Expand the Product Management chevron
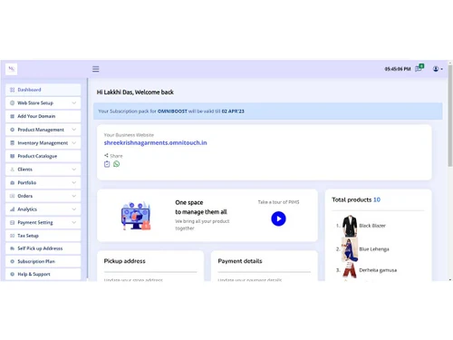This screenshot has height=340, width=453. click(74, 130)
